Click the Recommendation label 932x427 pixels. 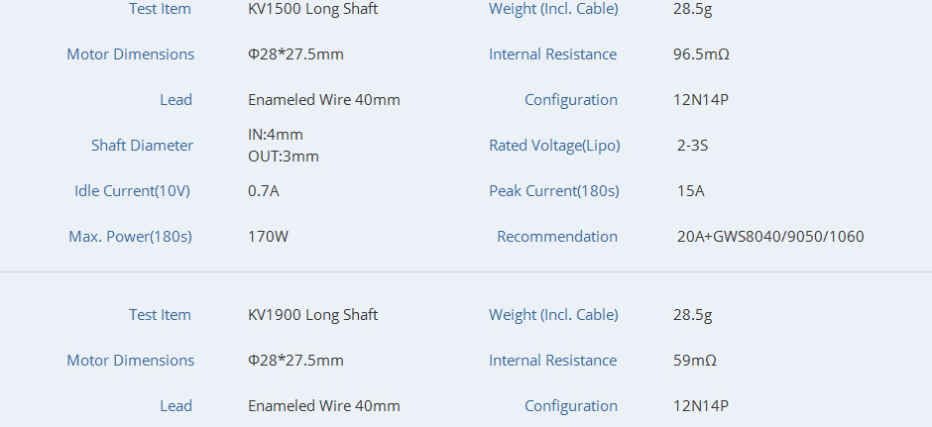point(557,237)
